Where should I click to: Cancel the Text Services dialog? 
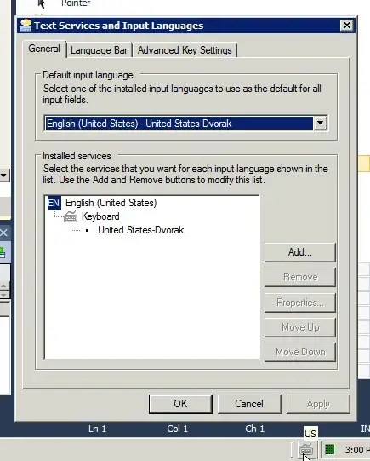249,404
